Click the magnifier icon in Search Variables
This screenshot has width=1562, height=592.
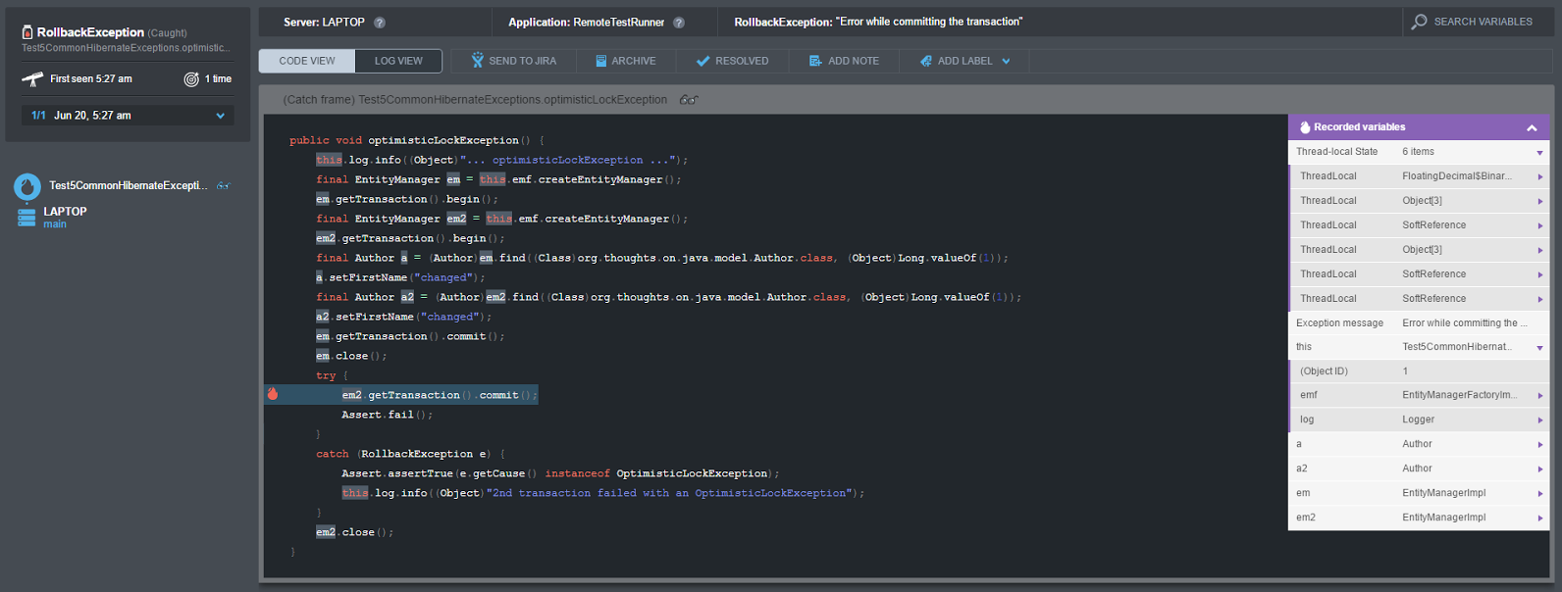coord(1419,22)
